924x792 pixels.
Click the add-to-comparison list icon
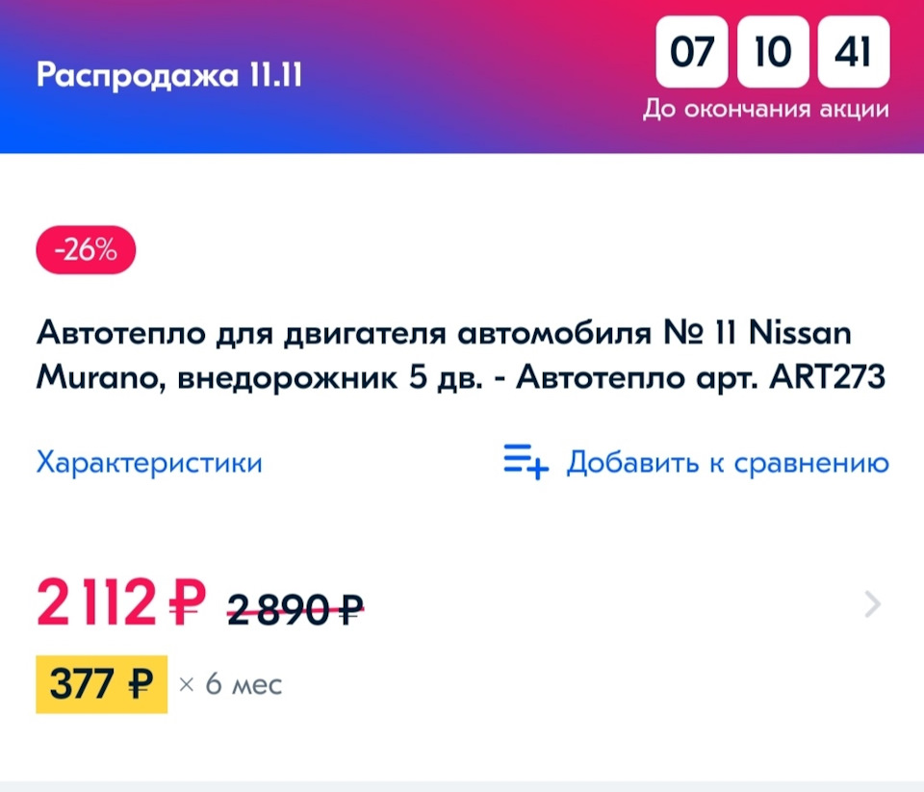point(523,463)
